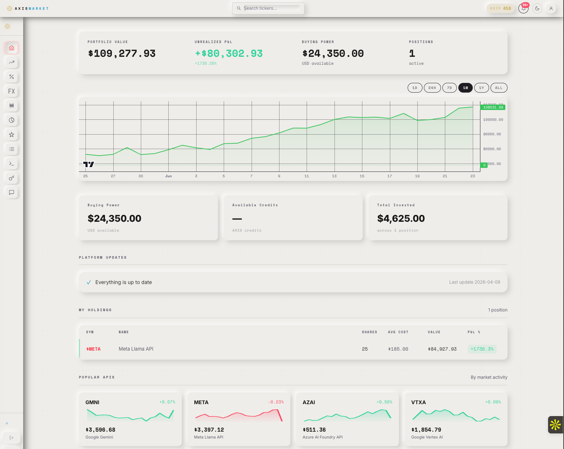This screenshot has width=564, height=449.
Task: Open the terminal console icon
Action: [x=12, y=164]
